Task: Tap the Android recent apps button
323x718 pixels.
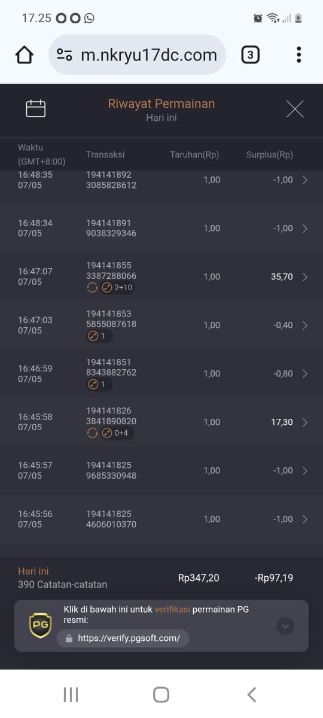Action: click(x=71, y=694)
